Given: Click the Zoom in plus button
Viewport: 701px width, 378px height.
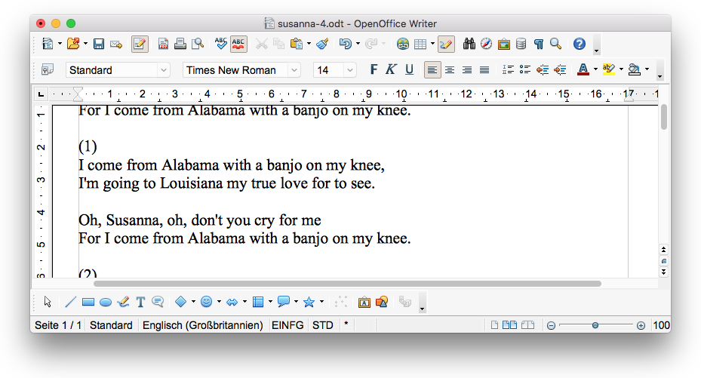Looking at the screenshot, I should [x=641, y=326].
